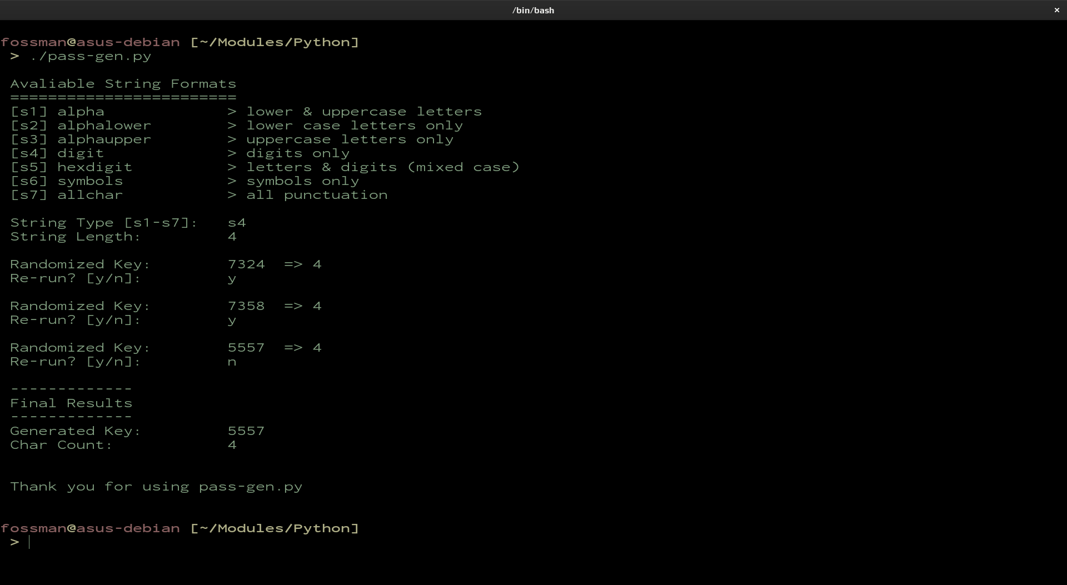
Task: Click the Final Results heading
Action: [x=71, y=403]
